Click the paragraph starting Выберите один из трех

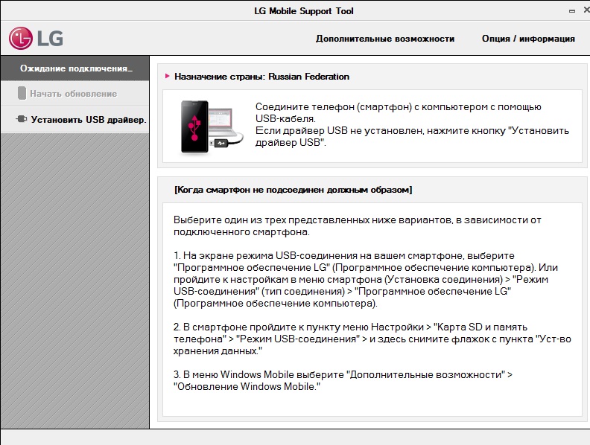[x=357, y=226]
